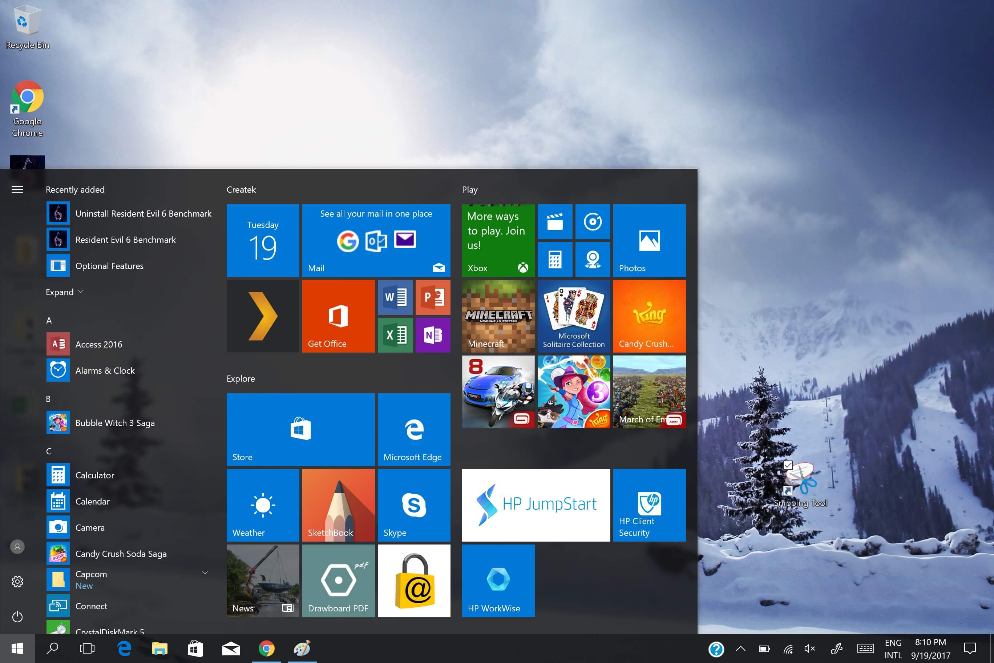The width and height of the screenshot is (994, 663).
Task: Select the Snipping Tool desktop shortcut
Action: coord(800,485)
